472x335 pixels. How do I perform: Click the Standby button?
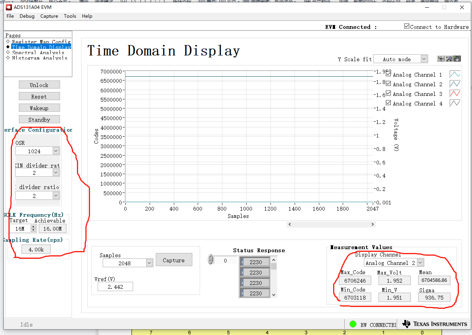pyautogui.click(x=39, y=119)
